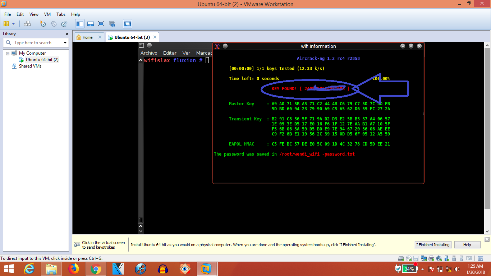The image size is (491, 276).
Task: Open the View menu
Action: 34,14
